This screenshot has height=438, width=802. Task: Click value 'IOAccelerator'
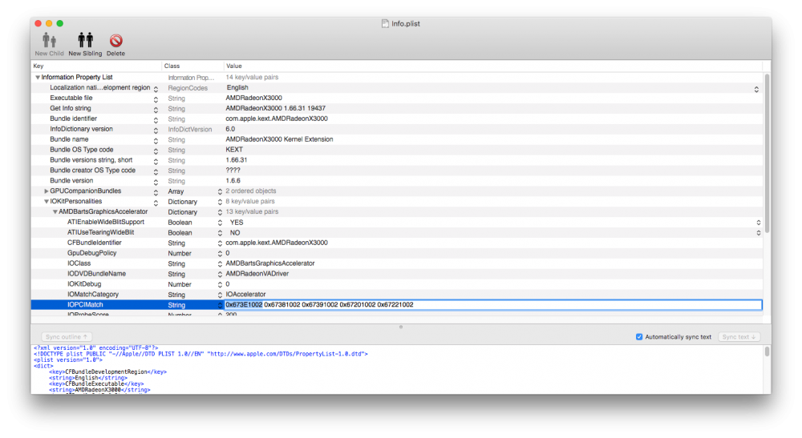pyautogui.click(x=245, y=295)
